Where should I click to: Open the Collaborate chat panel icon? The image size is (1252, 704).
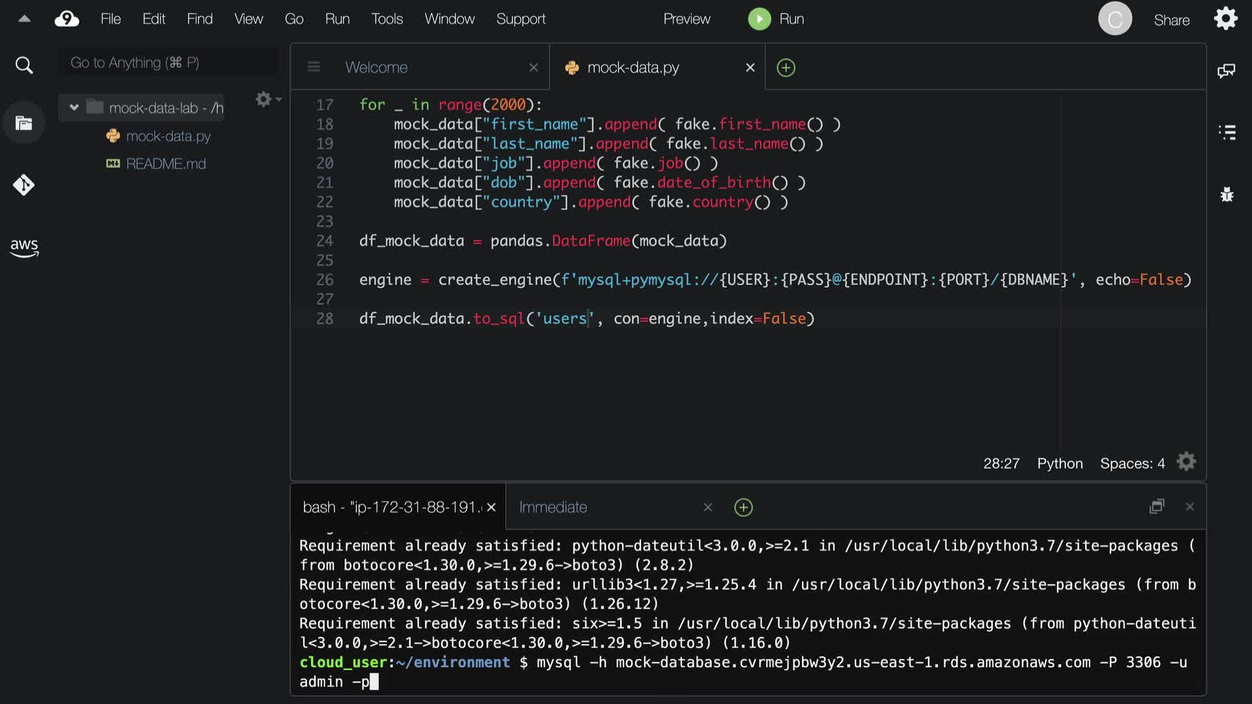click(x=1226, y=70)
